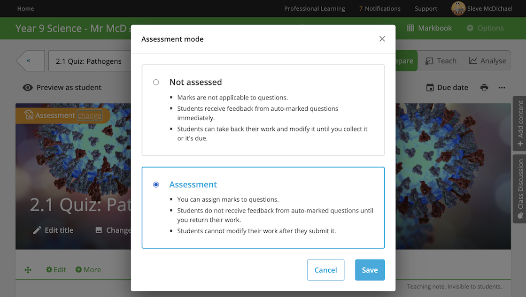Image resolution: width=526 pixels, height=297 pixels.
Task: Click the eye icon for Preview as student
Action: (x=28, y=87)
